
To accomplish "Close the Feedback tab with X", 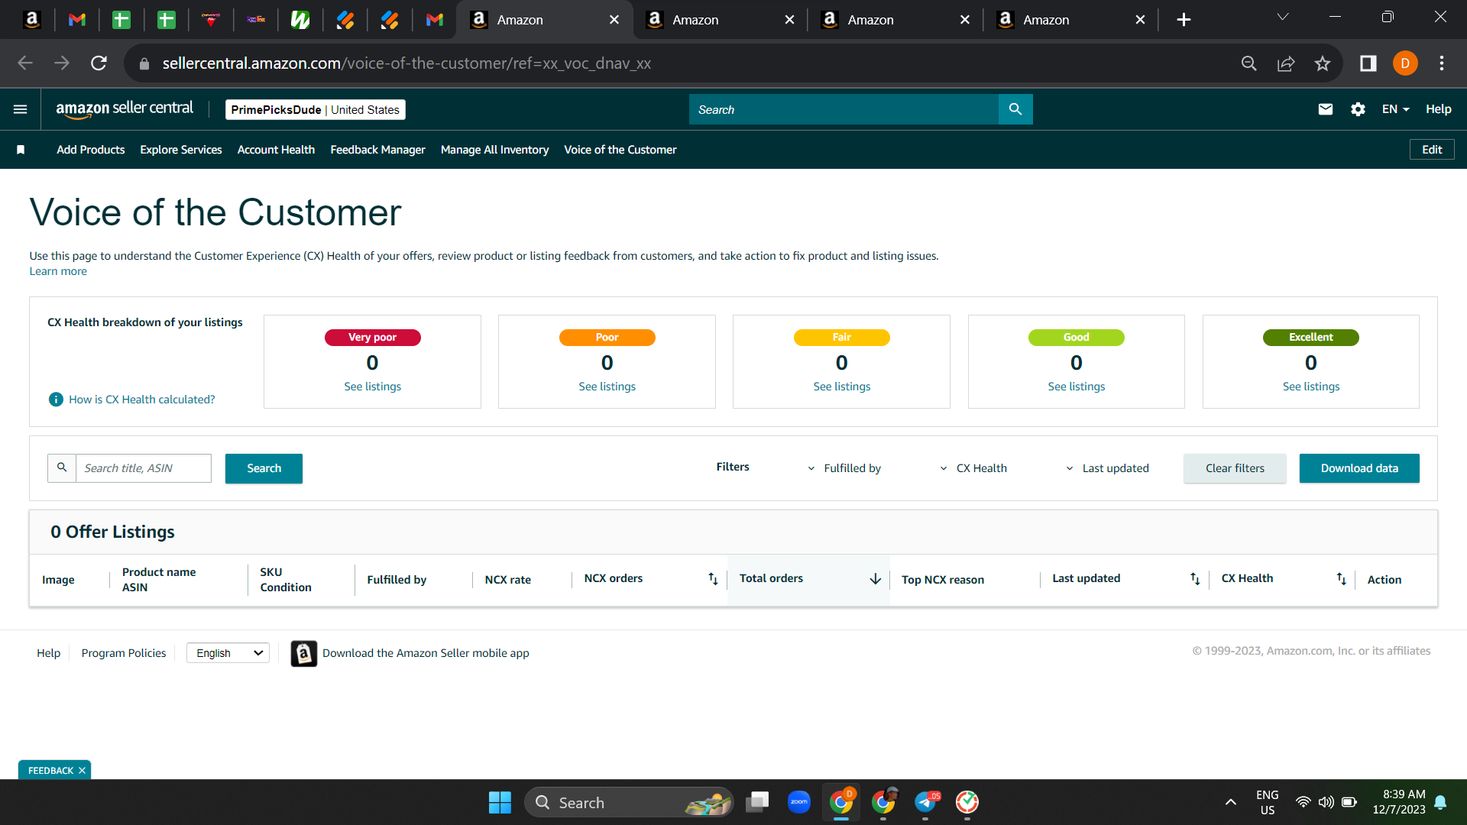I will coord(82,771).
